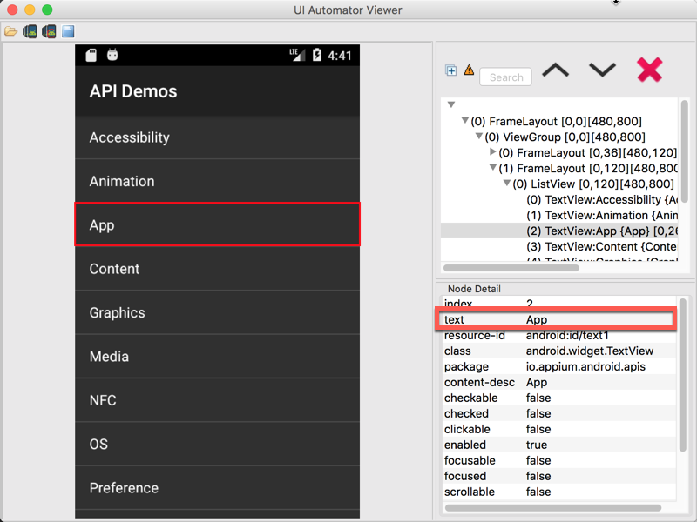Capture a new device screenshot
This screenshot has height=522, width=697.
click(x=29, y=31)
